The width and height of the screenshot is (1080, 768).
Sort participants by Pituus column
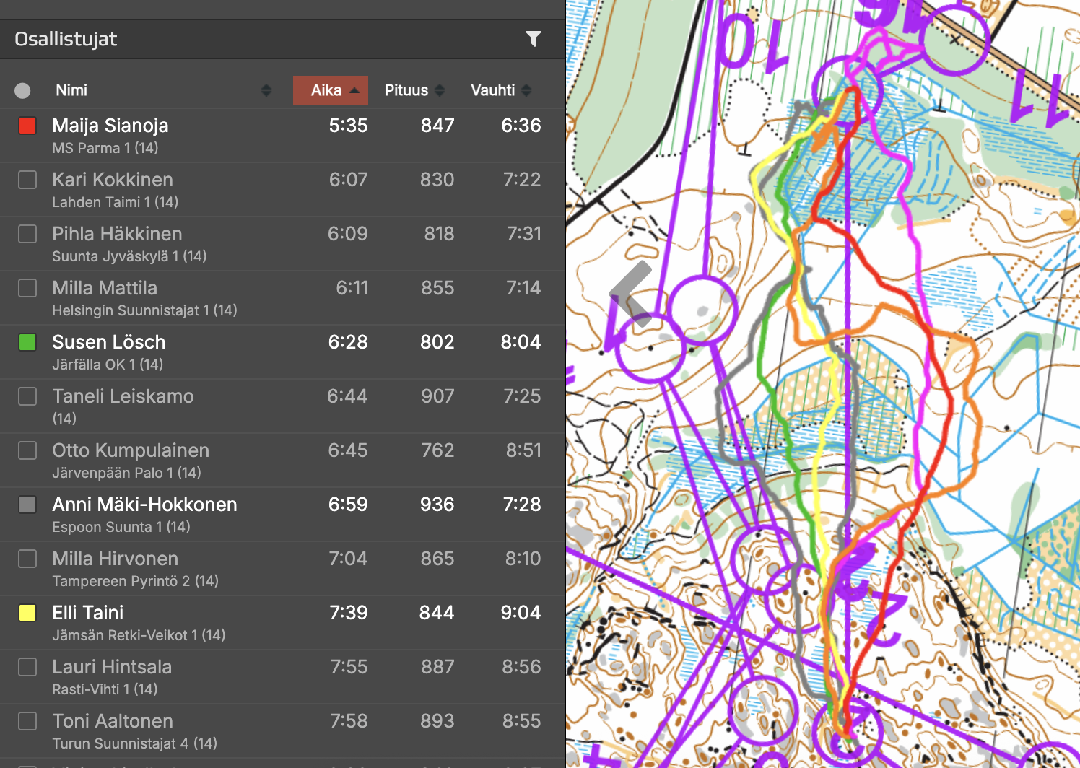[406, 90]
